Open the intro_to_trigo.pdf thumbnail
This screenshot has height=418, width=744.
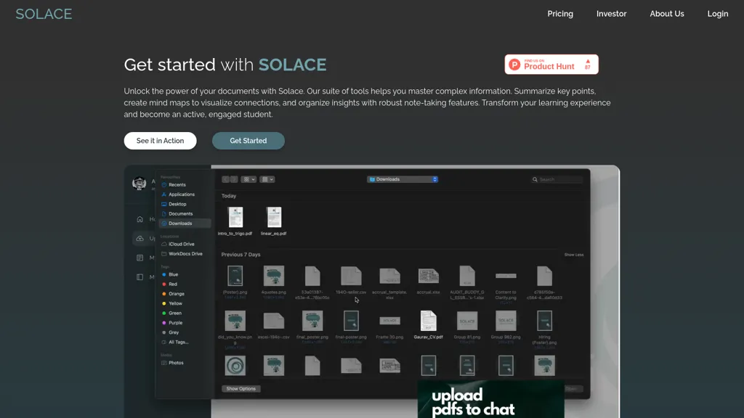[235, 218]
